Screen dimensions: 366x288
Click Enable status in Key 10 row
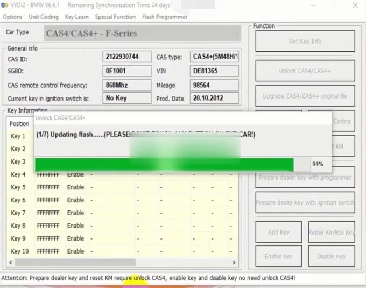pos(75,251)
